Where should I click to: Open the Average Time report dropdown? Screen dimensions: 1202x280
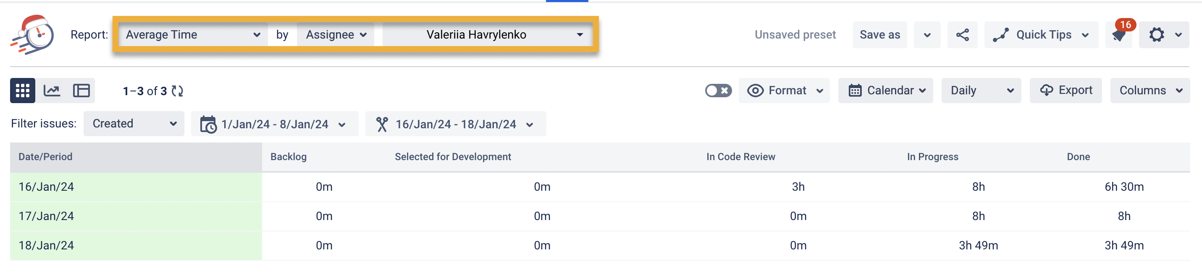193,35
